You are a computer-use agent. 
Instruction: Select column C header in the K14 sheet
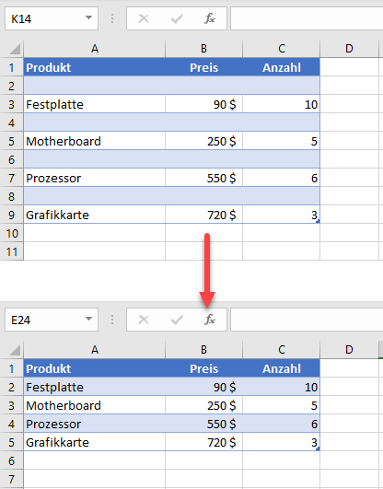[282, 49]
